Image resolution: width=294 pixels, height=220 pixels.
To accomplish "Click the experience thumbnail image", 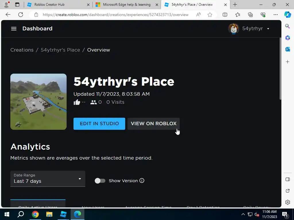I will pos(38,102).
